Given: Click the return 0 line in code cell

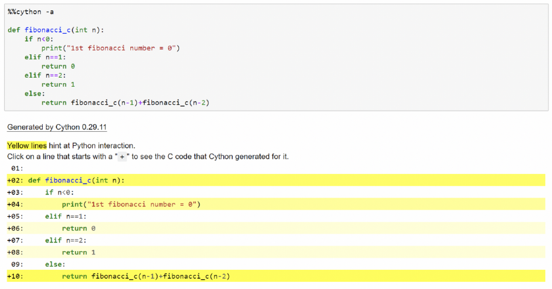Looking at the screenshot, I should 58,66.
